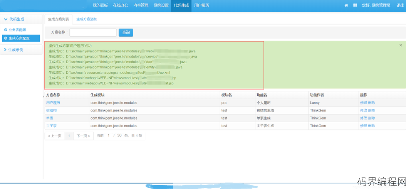406x189 pixels.
Task: Open 系统设置 menu
Action: 161,5
